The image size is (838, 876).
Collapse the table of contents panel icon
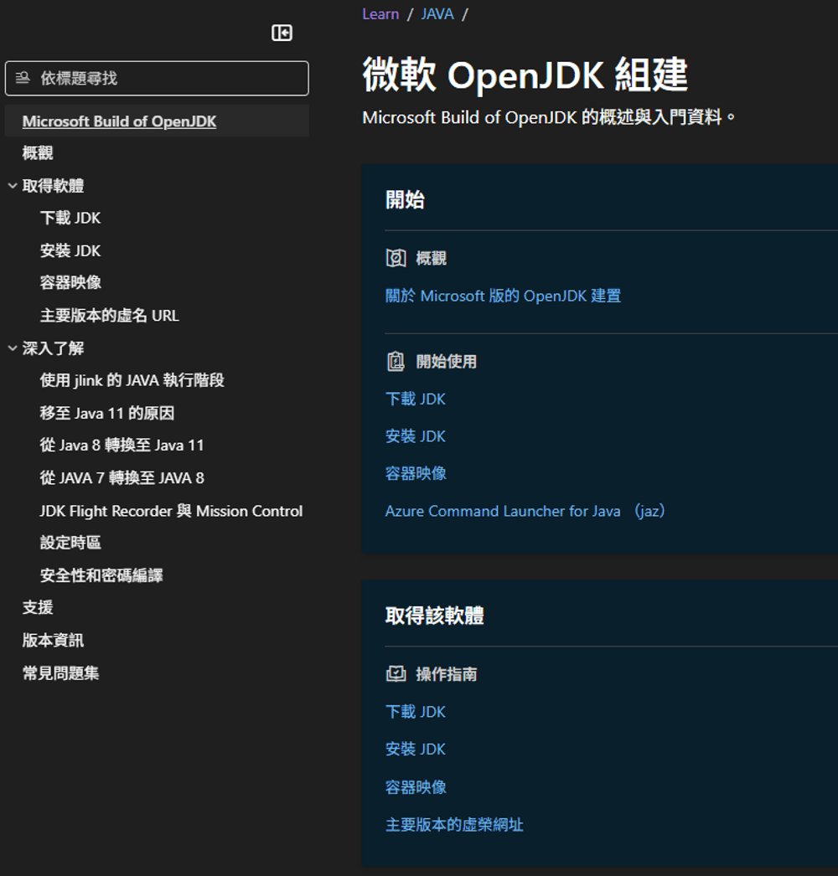click(282, 33)
